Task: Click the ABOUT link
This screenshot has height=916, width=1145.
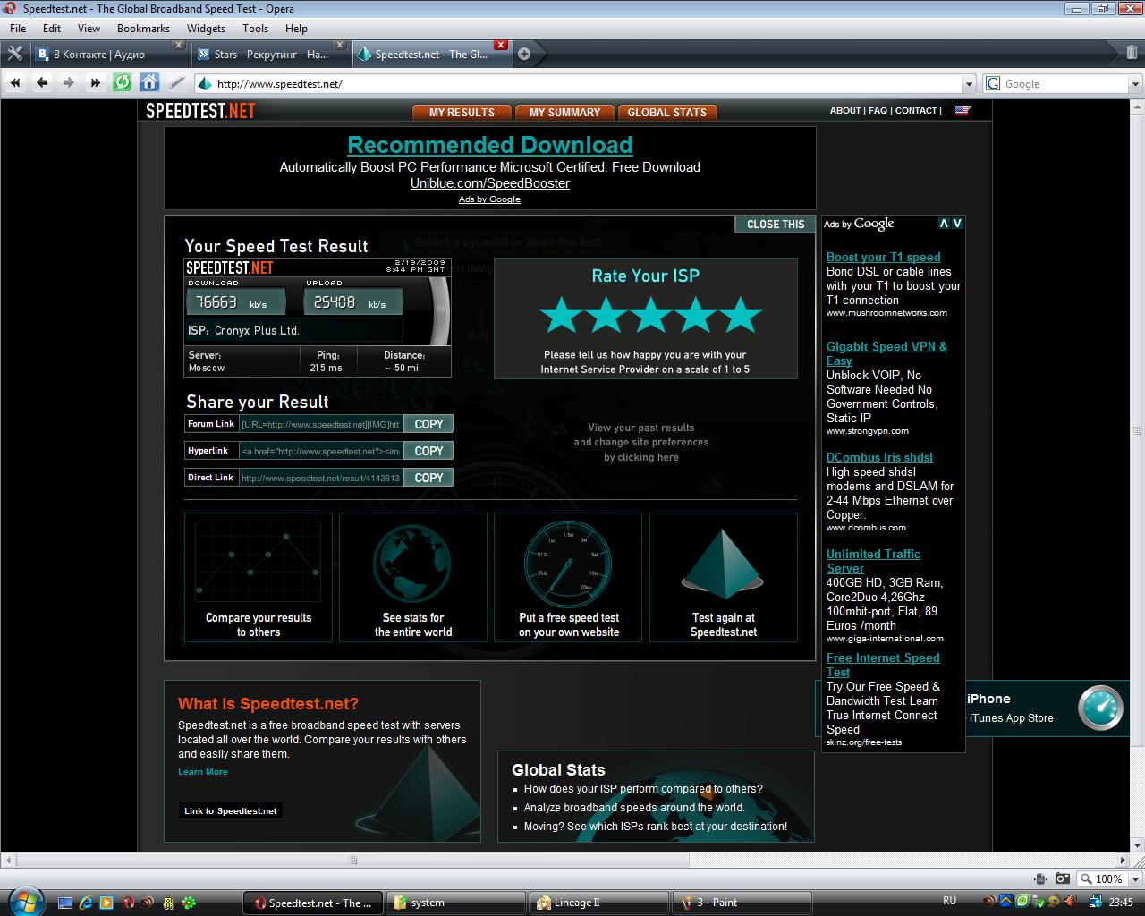Action: (845, 111)
